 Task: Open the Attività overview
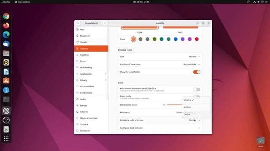pos(6,2)
